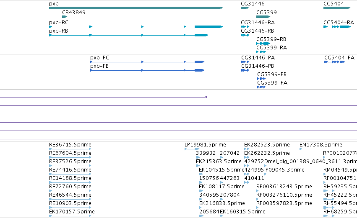The width and height of the screenshot is (357, 218).
Task: Open the CG5404-PA protein label
Action: [339, 58]
